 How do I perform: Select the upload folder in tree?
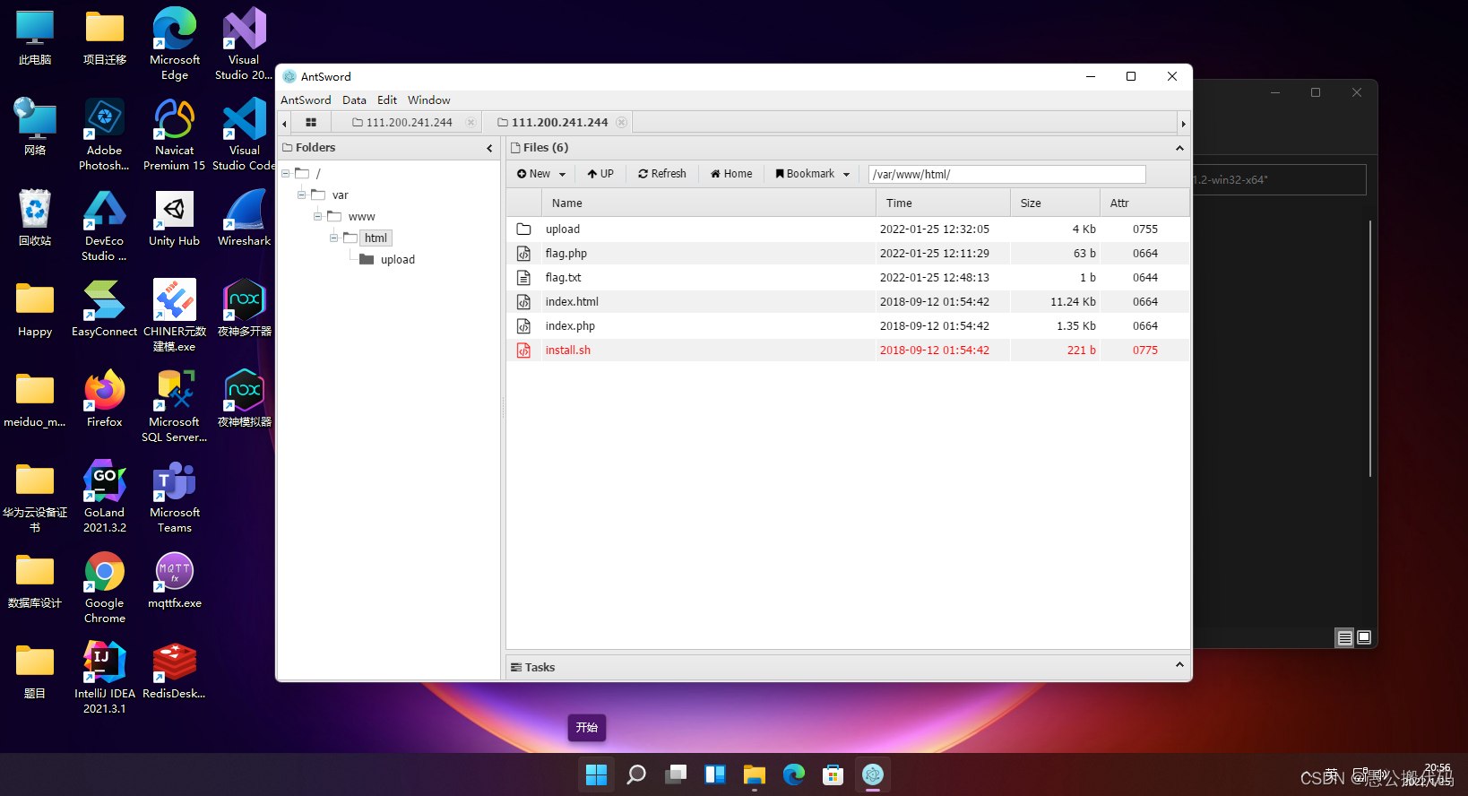397,260
